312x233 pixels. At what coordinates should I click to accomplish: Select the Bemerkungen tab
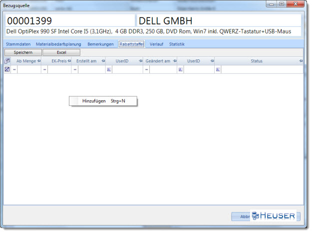[101, 44]
